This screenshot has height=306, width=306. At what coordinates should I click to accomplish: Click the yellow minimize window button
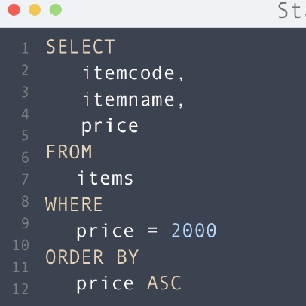click(35, 10)
